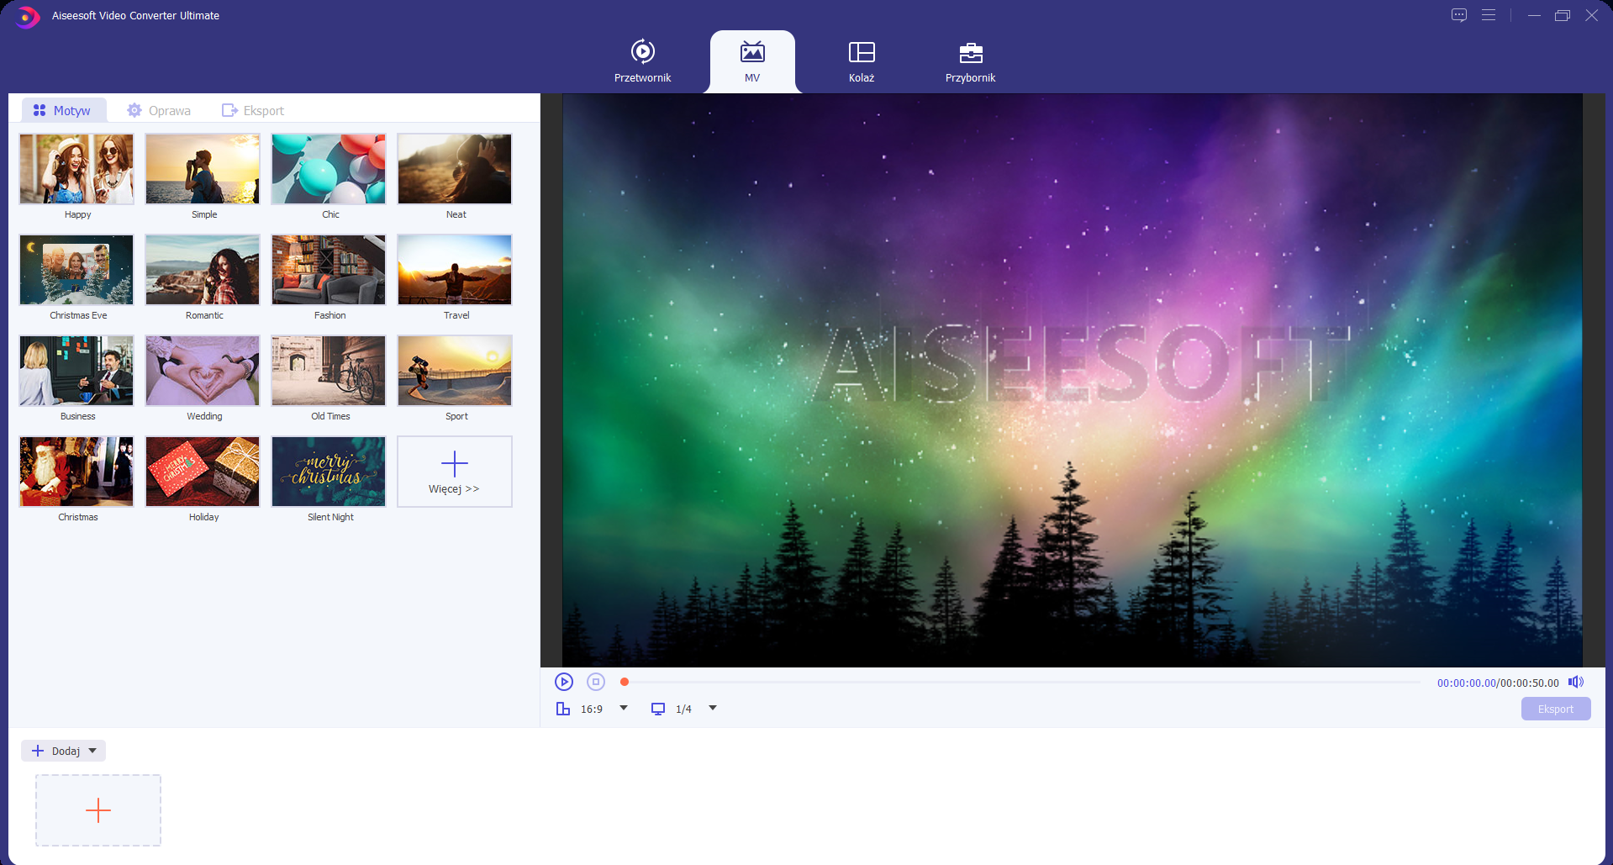Select the Motyw theme tab
The height and width of the screenshot is (865, 1613).
point(62,110)
